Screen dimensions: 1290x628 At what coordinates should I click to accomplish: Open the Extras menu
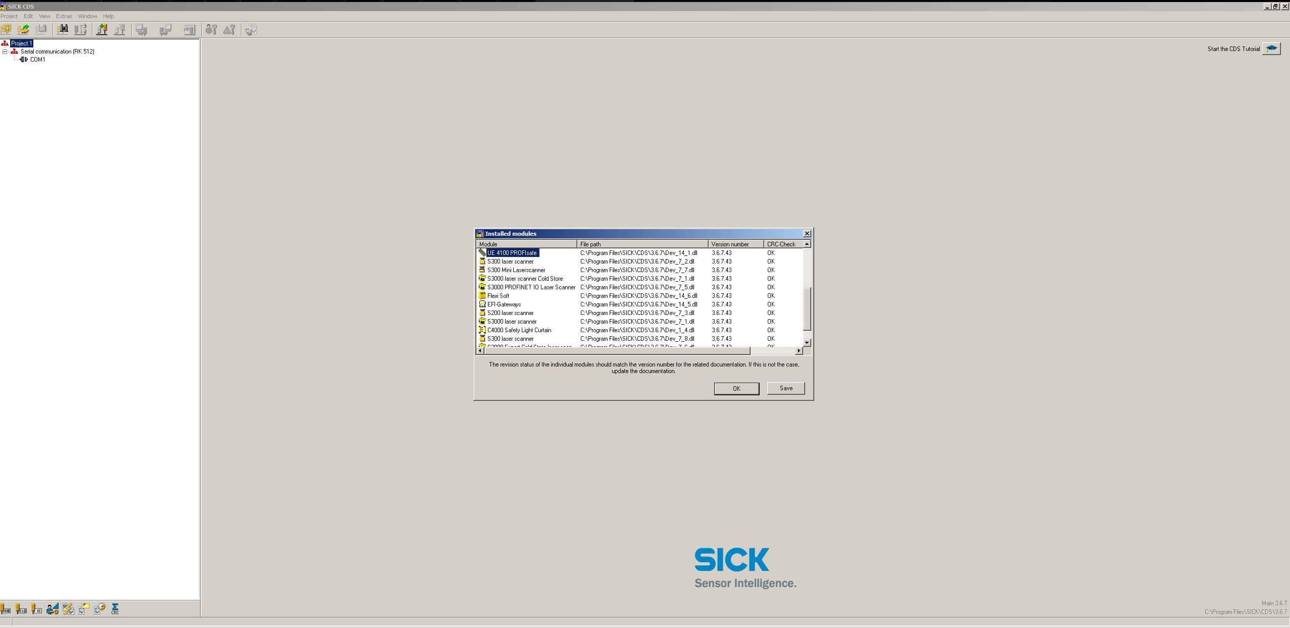[64, 16]
